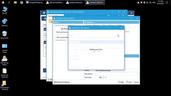This screenshot has width=171, height=96.
Task: Minimize the SQL Backup Master main window
Action: [112, 12]
